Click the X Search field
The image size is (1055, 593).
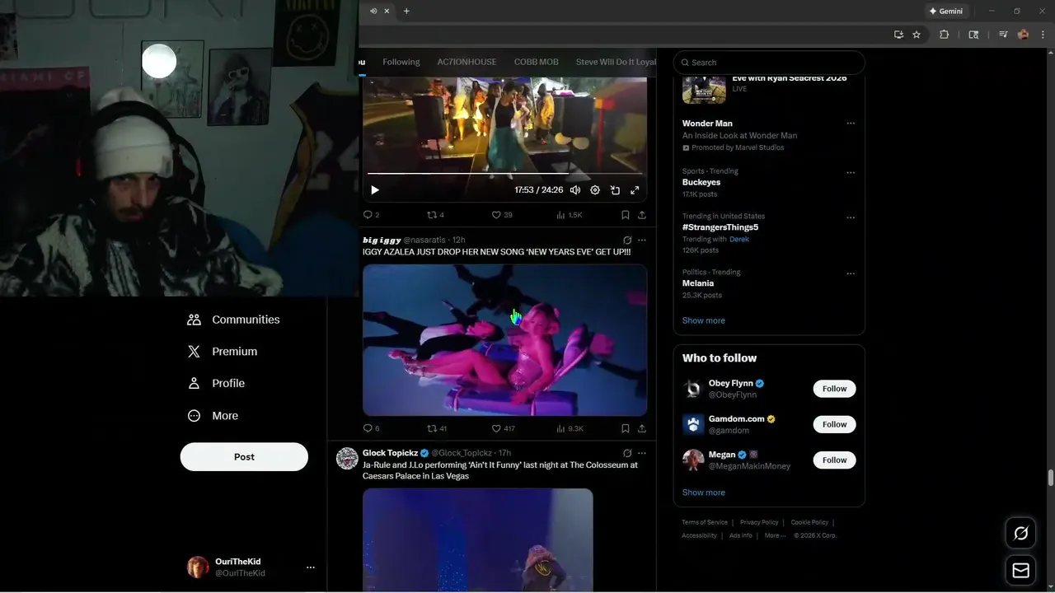(769, 63)
